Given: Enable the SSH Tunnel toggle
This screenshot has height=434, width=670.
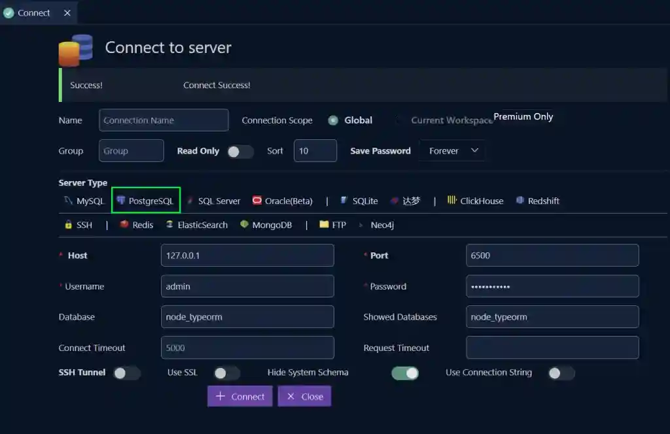Looking at the screenshot, I should pos(127,373).
